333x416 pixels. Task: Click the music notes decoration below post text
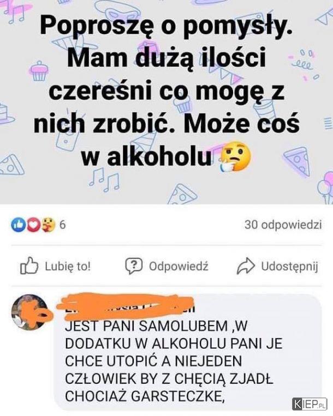(x=104, y=179)
